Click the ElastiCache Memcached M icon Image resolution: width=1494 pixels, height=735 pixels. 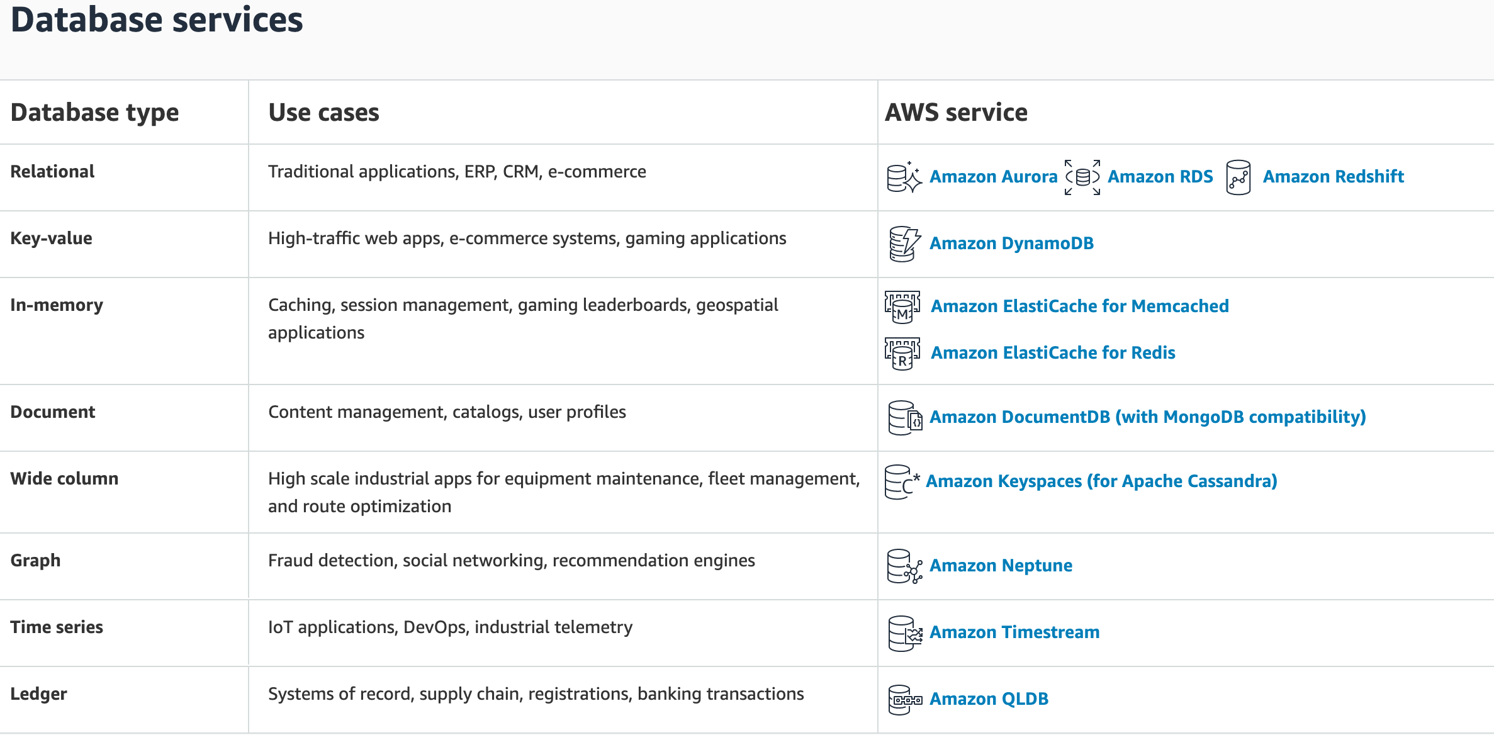[x=902, y=307]
